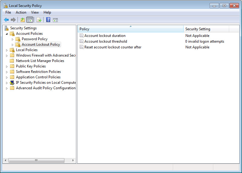
Task: Click the Back arrow toolbar icon
Action: tap(6, 20)
